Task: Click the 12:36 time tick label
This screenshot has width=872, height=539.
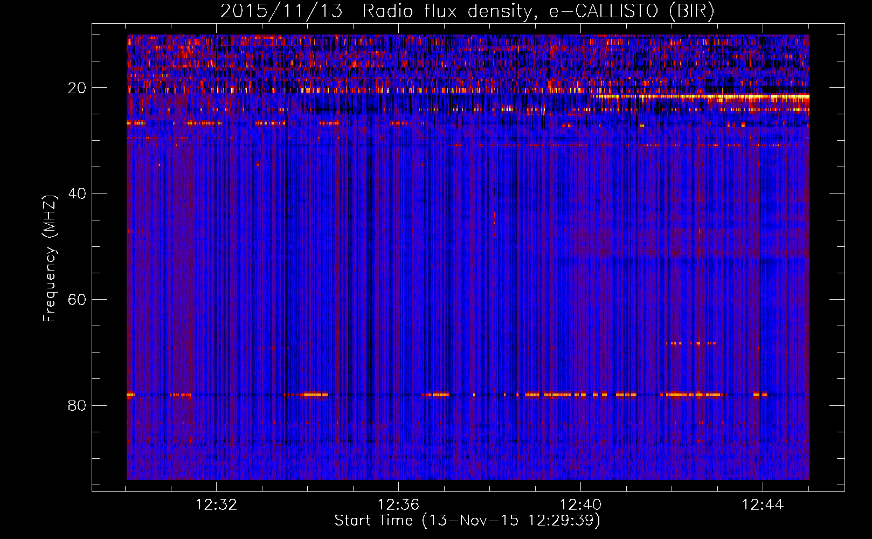Action: [x=398, y=505]
